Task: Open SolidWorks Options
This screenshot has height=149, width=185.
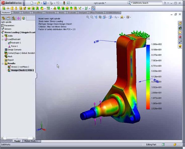Action: point(68,3)
